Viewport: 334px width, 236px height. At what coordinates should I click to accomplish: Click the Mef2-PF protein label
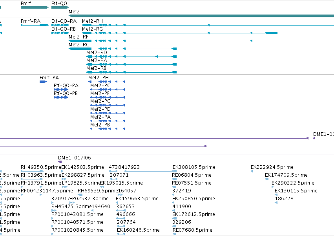point(100,93)
